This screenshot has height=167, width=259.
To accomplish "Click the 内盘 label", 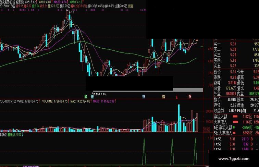I will coord(241,94).
